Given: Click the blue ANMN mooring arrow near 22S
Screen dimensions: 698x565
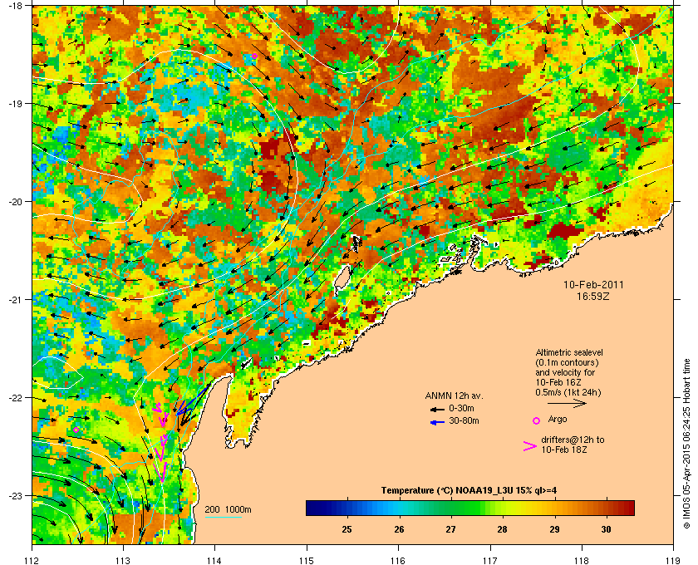Looking at the screenshot, I should 192,400.
